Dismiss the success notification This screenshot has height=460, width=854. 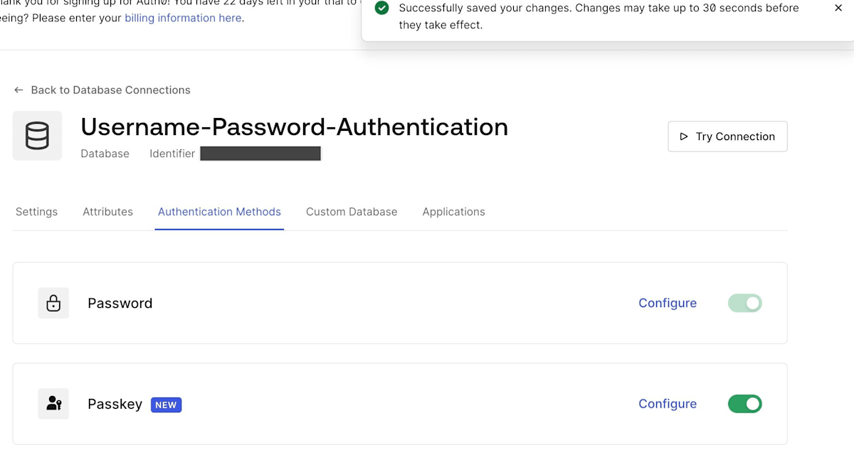(838, 8)
